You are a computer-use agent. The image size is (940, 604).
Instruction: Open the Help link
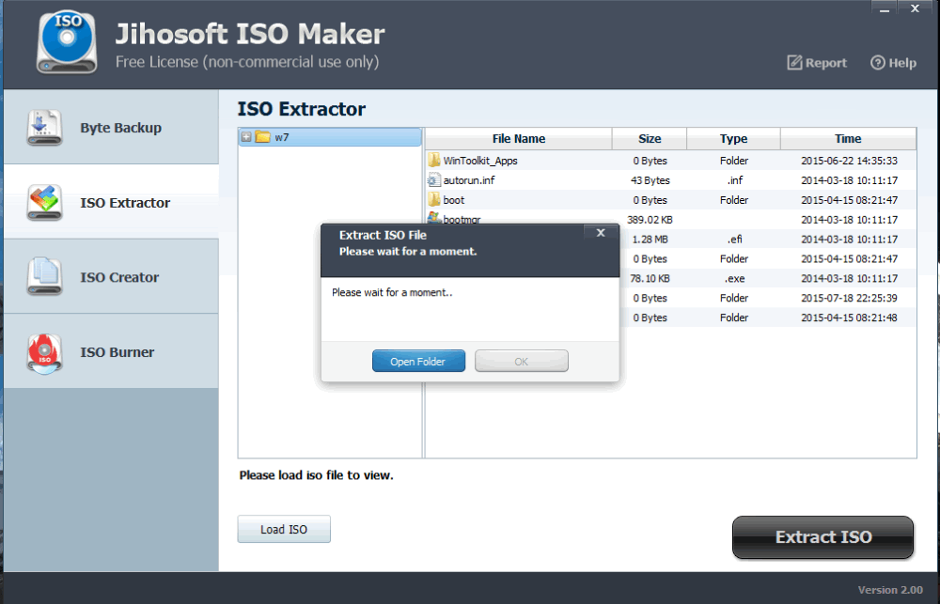[x=893, y=62]
